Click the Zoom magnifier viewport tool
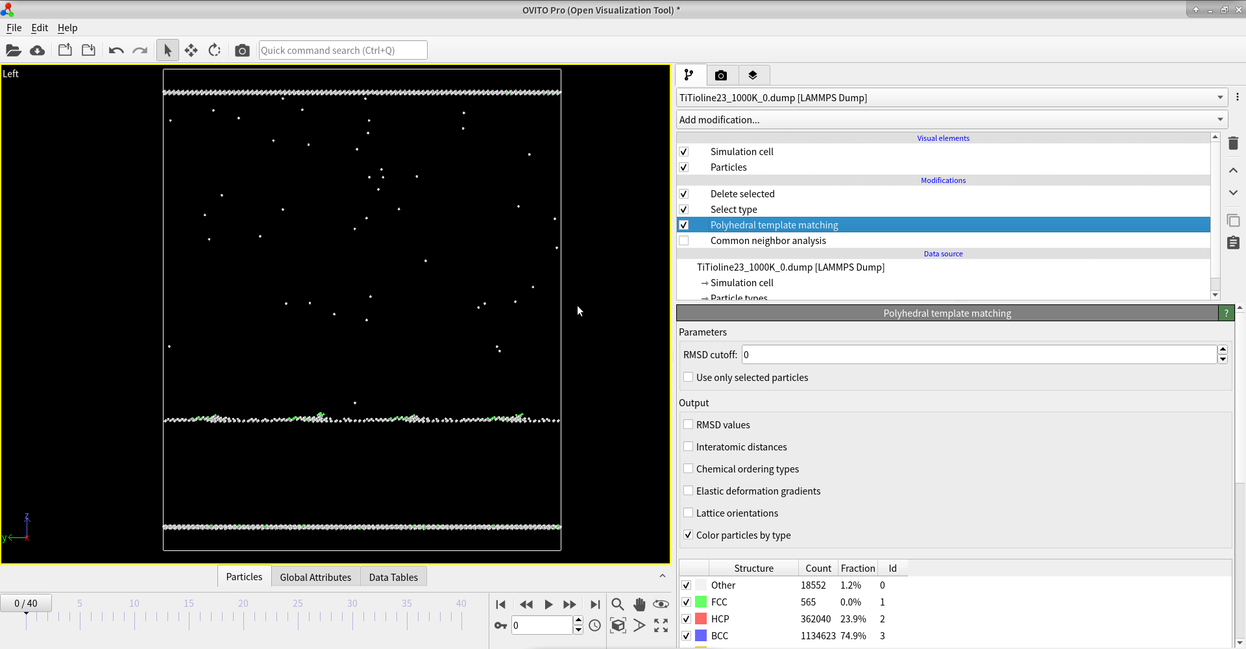The width and height of the screenshot is (1246, 649). coord(617,604)
